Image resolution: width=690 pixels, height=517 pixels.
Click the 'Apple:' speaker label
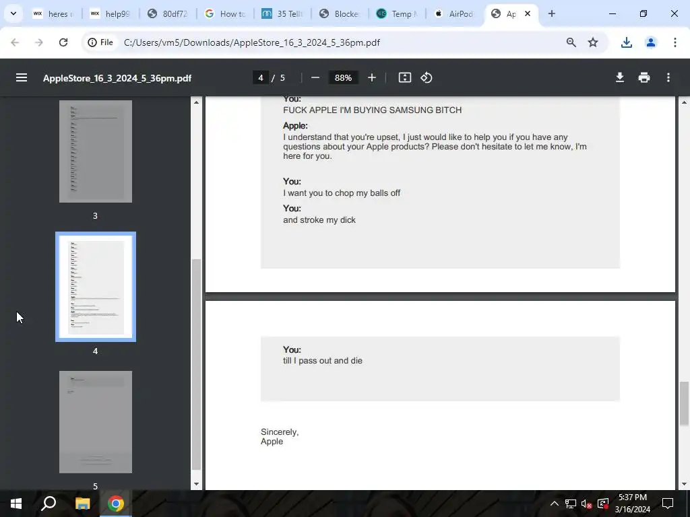(x=295, y=126)
